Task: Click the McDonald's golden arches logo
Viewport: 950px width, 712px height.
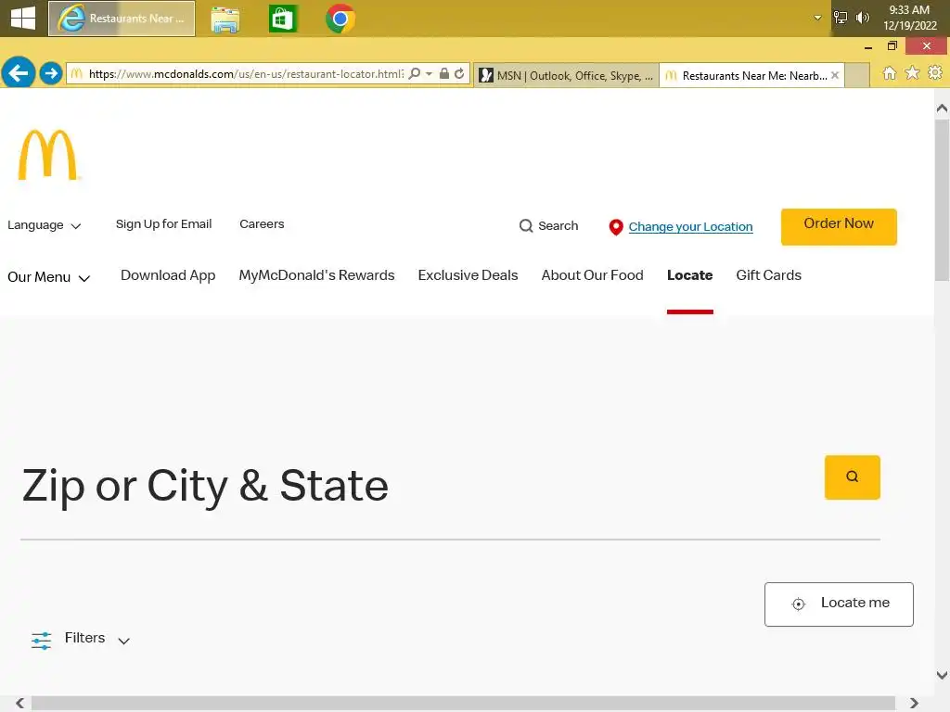Action: [48, 155]
